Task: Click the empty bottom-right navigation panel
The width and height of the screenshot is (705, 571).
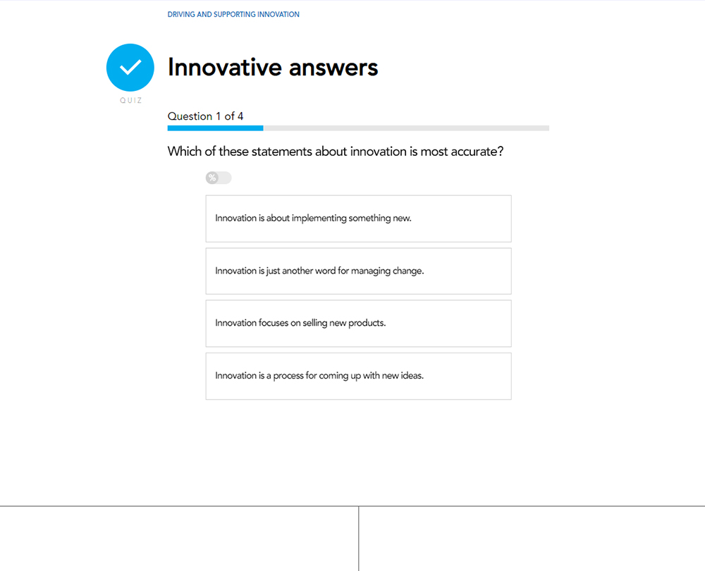Action: [532, 539]
